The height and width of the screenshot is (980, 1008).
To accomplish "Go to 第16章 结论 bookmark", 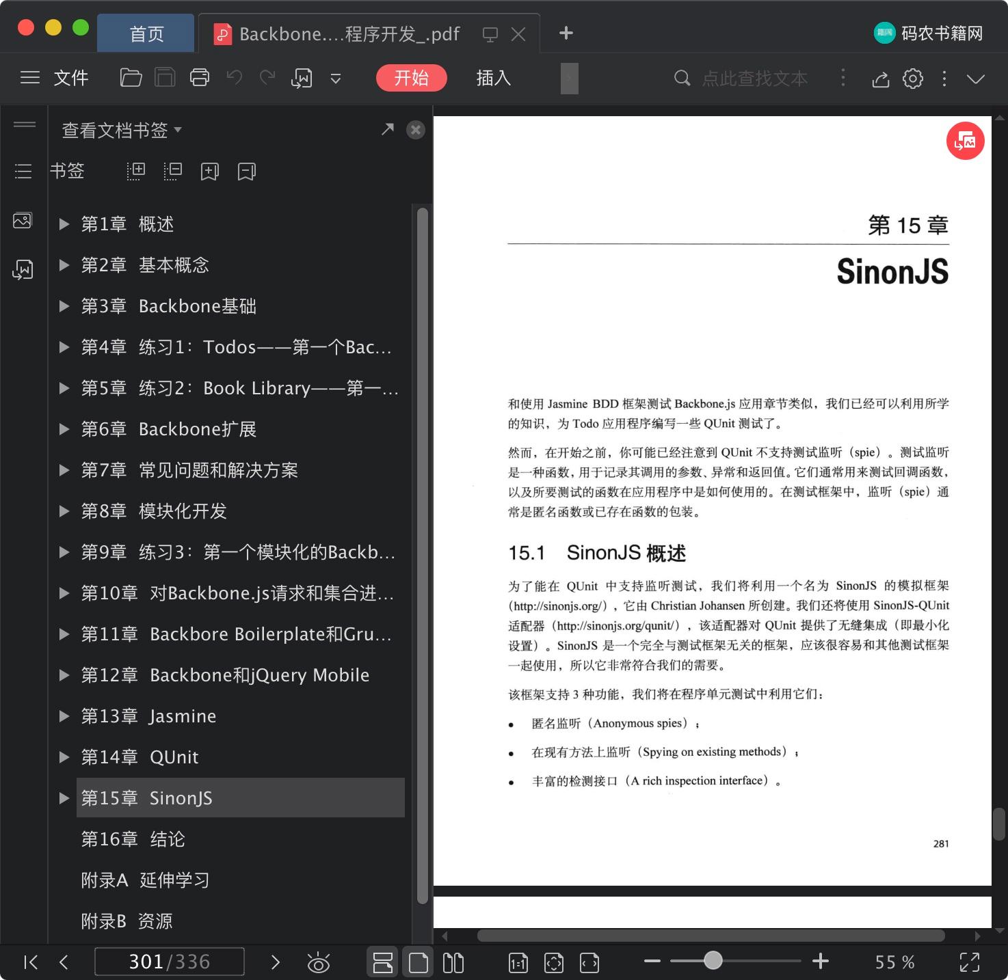I will pyautogui.click(x=133, y=839).
